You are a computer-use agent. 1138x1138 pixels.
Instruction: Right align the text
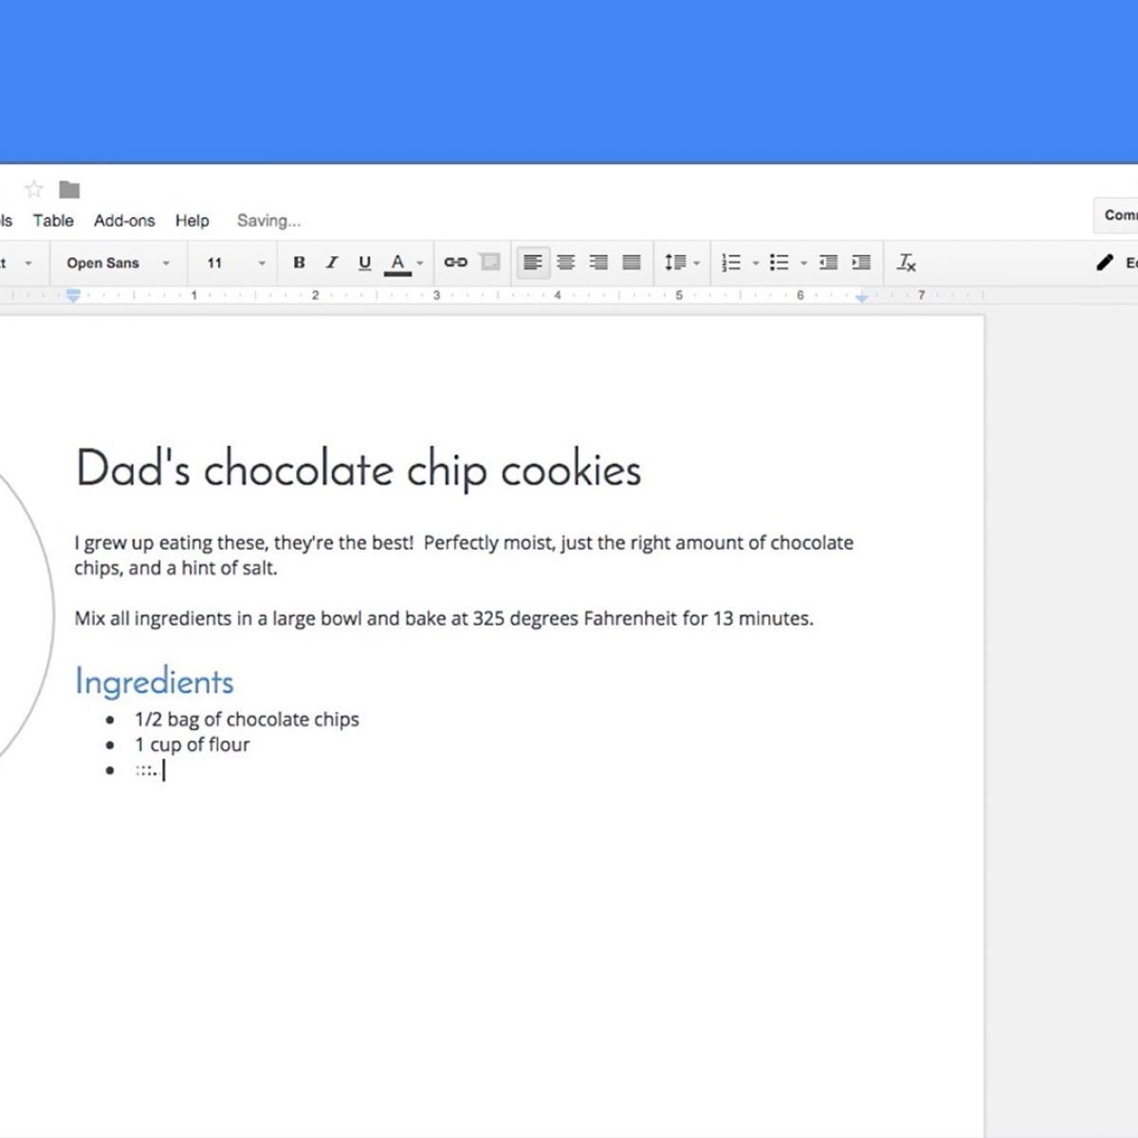click(x=598, y=263)
